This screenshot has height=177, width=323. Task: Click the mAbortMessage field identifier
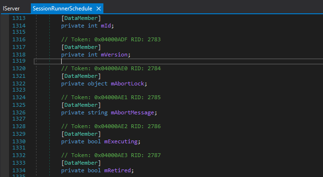click(x=132, y=112)
